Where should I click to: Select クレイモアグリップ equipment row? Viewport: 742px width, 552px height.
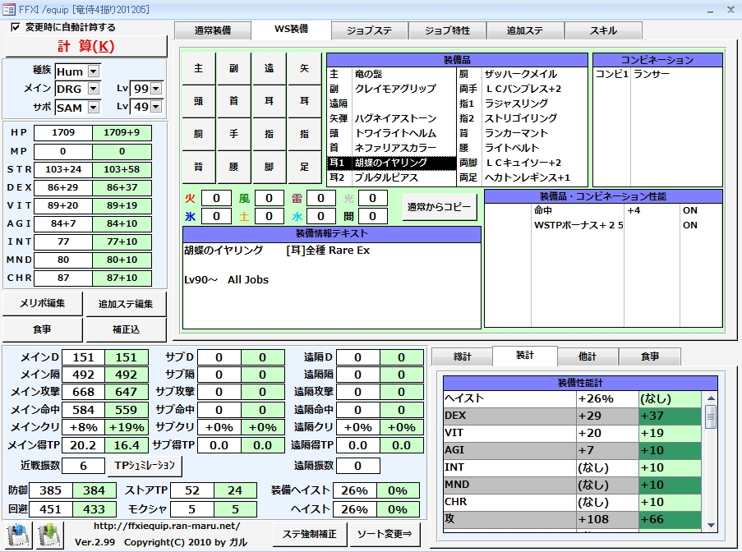point(391,89)
